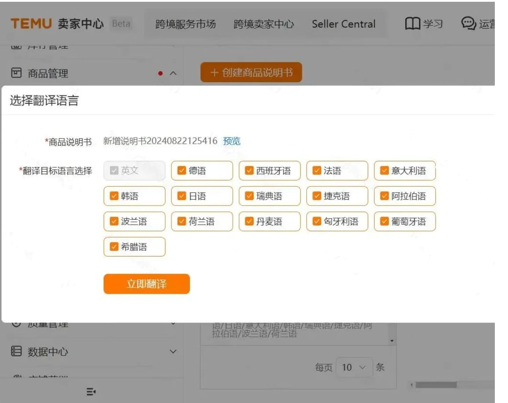Click the 立即翻译 translate button
The width and height of the screenshot is (508, 403).
coord(146,283)
